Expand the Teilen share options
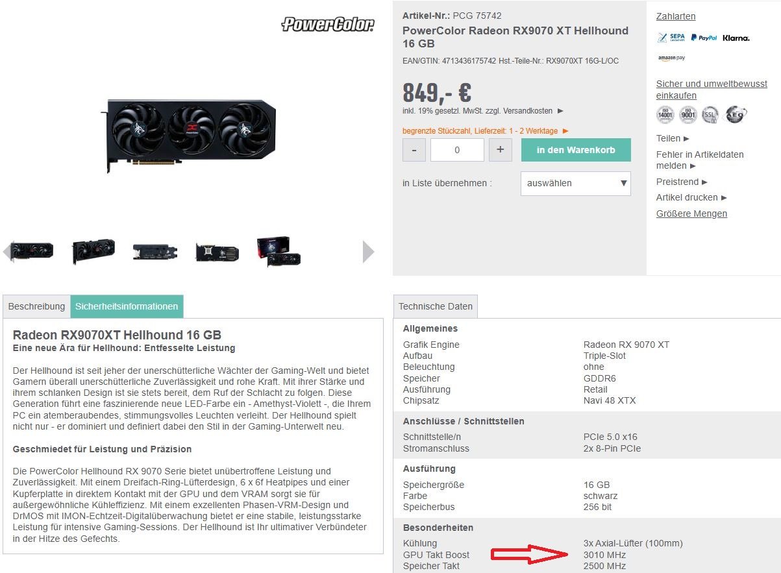 673,138
